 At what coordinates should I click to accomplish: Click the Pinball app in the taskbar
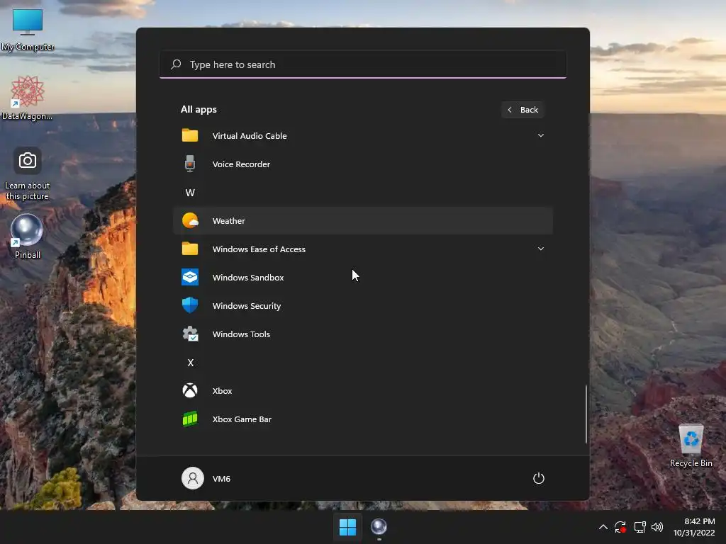(x=379, y=527)
